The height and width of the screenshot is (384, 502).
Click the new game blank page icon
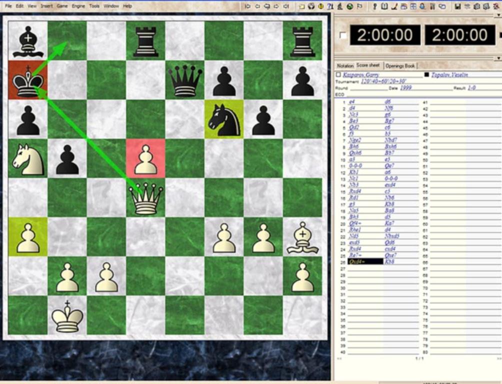point(302,6)
